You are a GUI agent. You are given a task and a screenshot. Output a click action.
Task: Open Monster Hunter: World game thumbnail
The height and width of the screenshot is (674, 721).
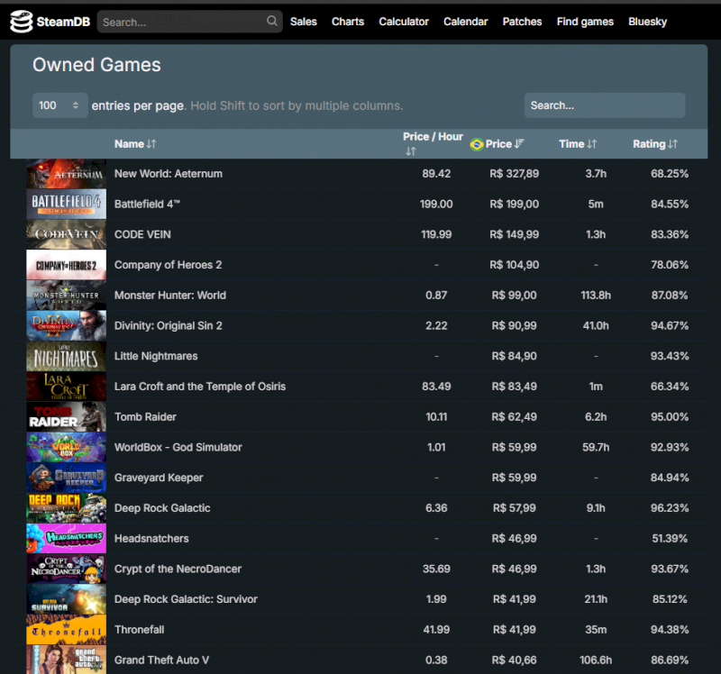click(66, 296)
